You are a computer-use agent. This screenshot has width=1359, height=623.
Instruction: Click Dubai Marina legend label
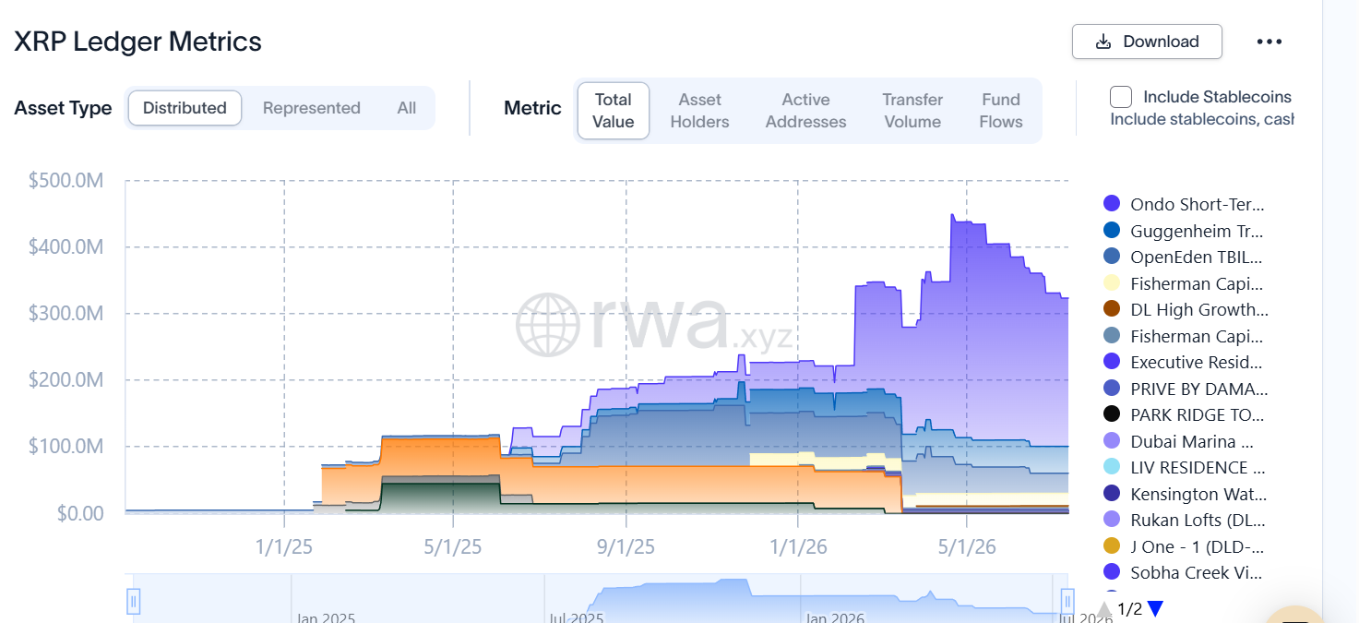pyautogui.click(x=1192, y=441)
